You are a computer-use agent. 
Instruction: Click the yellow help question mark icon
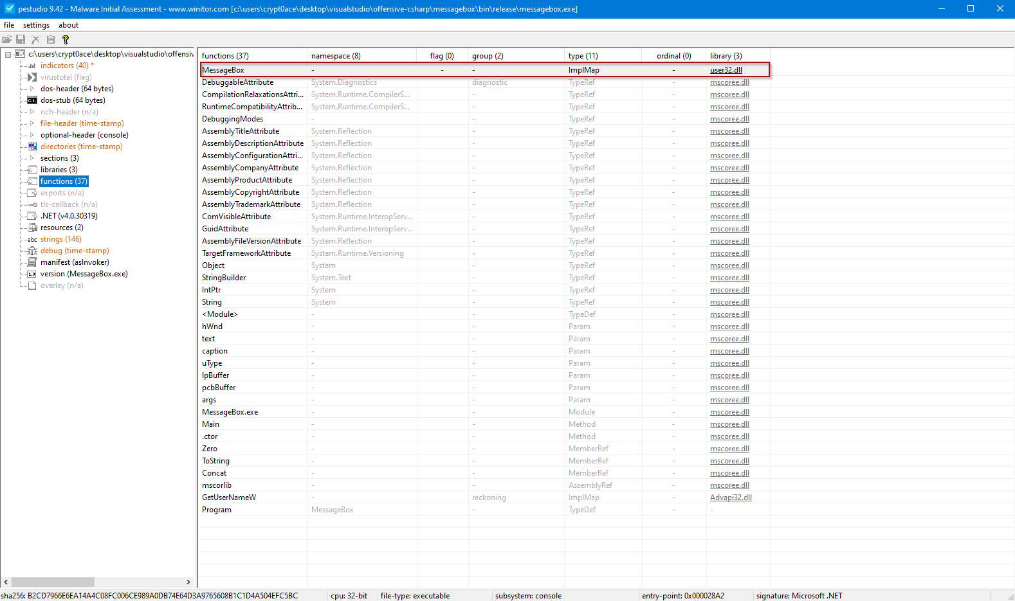pos(66,40)
